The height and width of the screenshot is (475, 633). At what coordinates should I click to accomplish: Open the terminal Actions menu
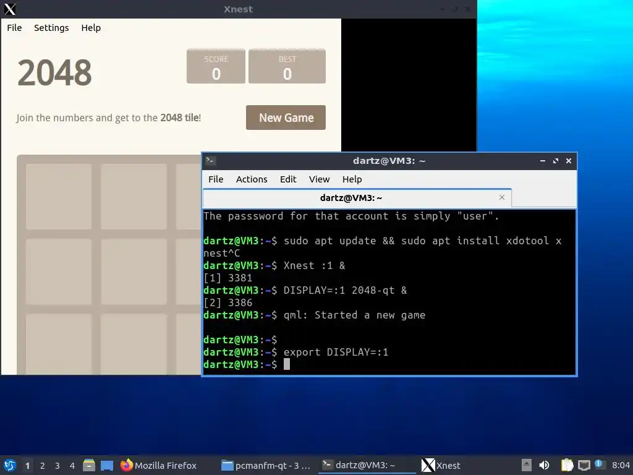(252, 179)
